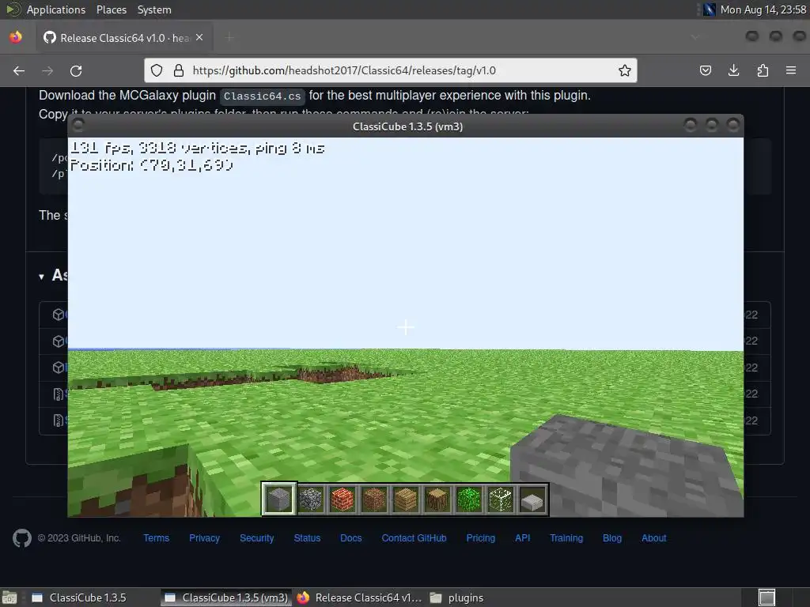This screenshot has width=810, height=607.
Task: Select the green leaves block in hotbar
Action: (468, 500)
